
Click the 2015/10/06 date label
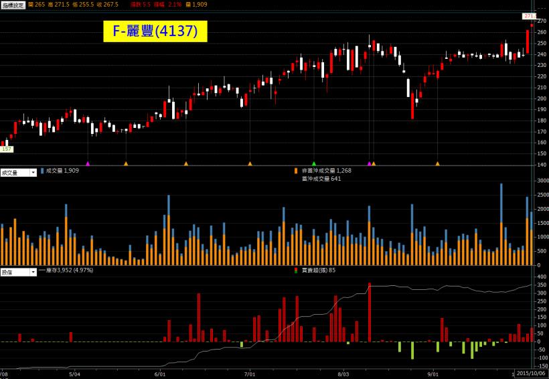(530, 374)
